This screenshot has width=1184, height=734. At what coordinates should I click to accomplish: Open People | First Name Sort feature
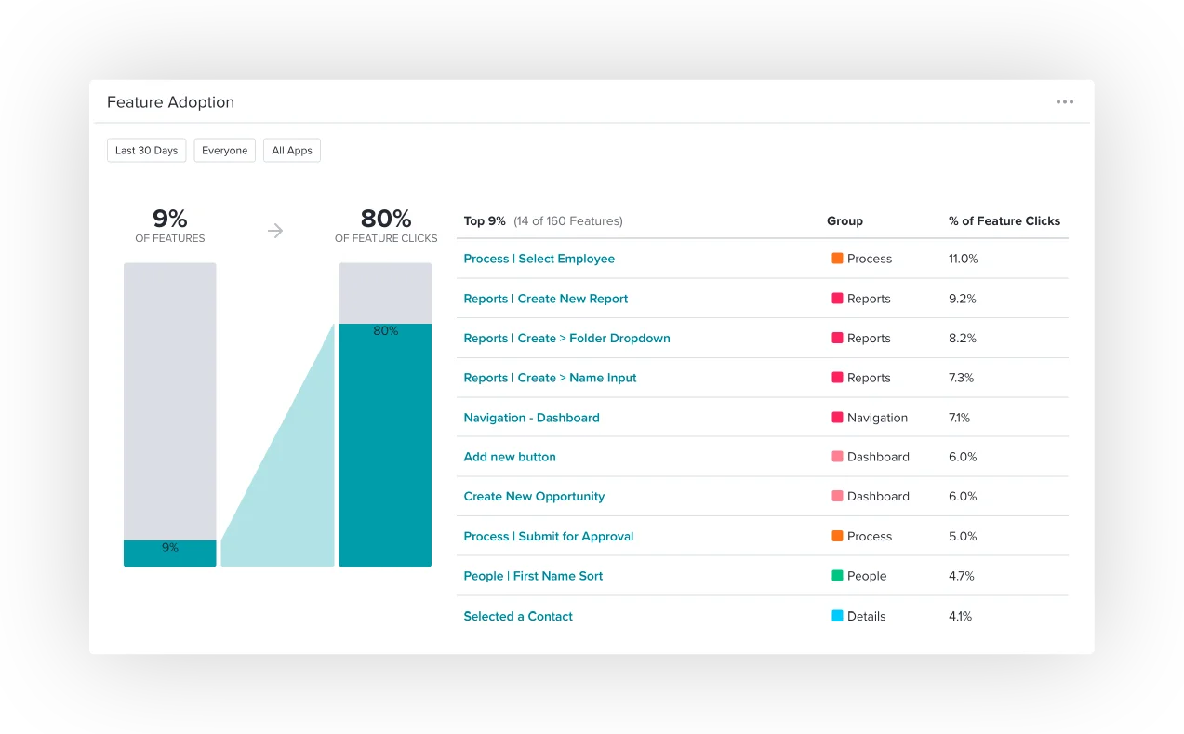533,576
